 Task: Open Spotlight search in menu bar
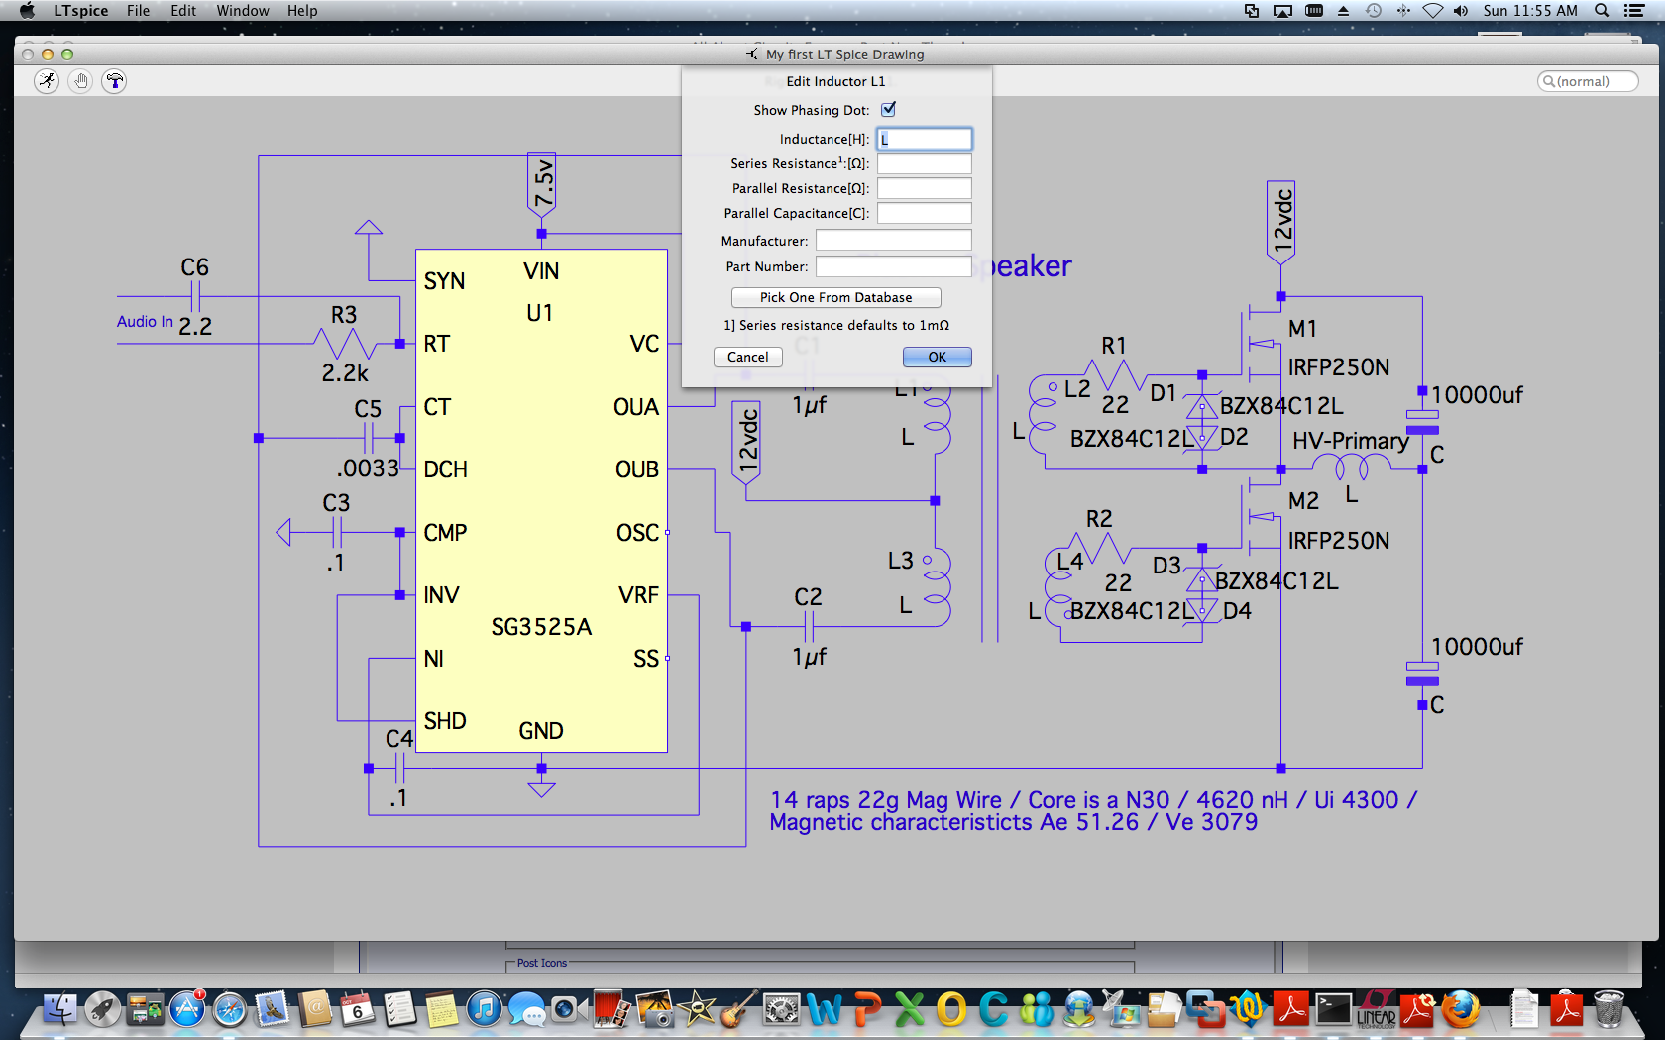click(x=1602, y=11)
